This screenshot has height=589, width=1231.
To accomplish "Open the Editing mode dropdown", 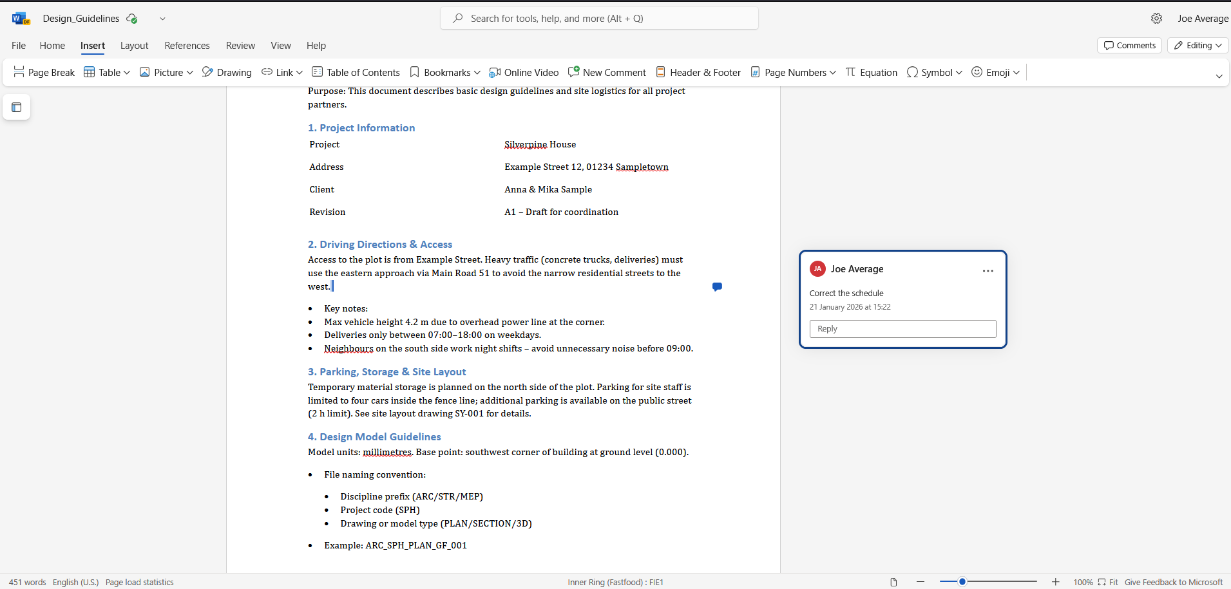I will 1198,46.
